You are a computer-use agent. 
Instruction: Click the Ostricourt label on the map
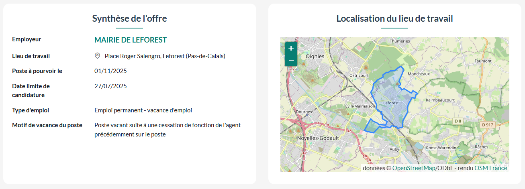click(359, 75)
